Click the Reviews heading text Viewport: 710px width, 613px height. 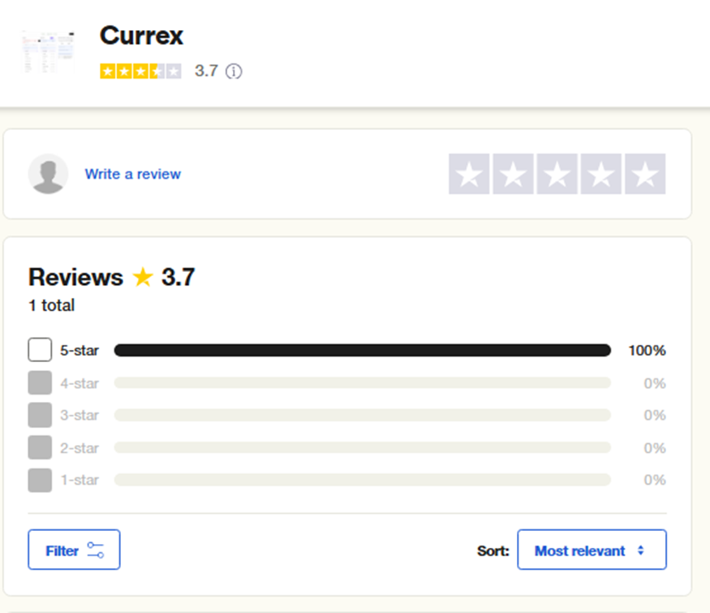(x=75, y=277)
